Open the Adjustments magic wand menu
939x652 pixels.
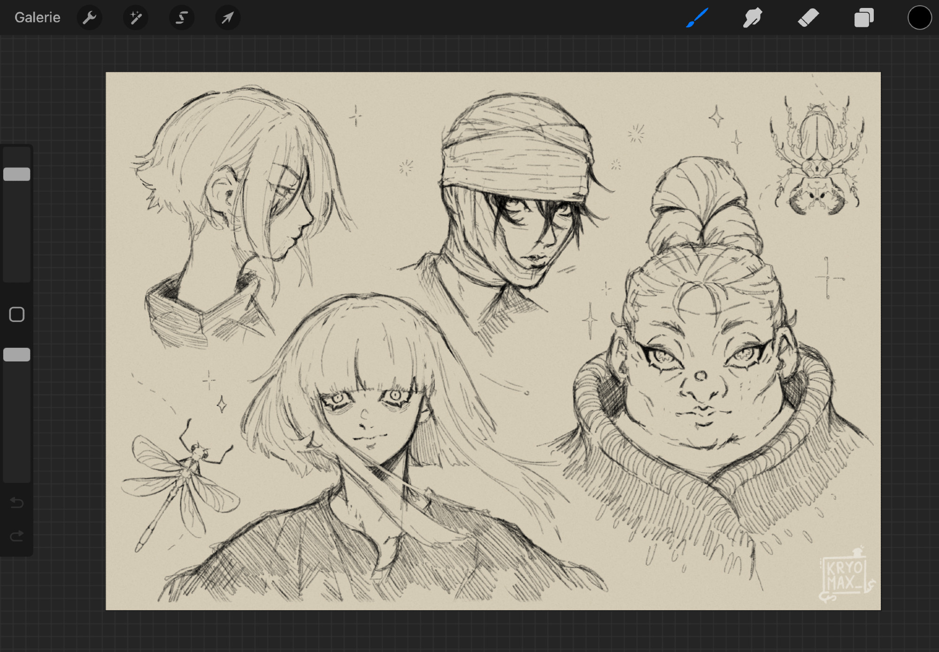tap(135, 18)
